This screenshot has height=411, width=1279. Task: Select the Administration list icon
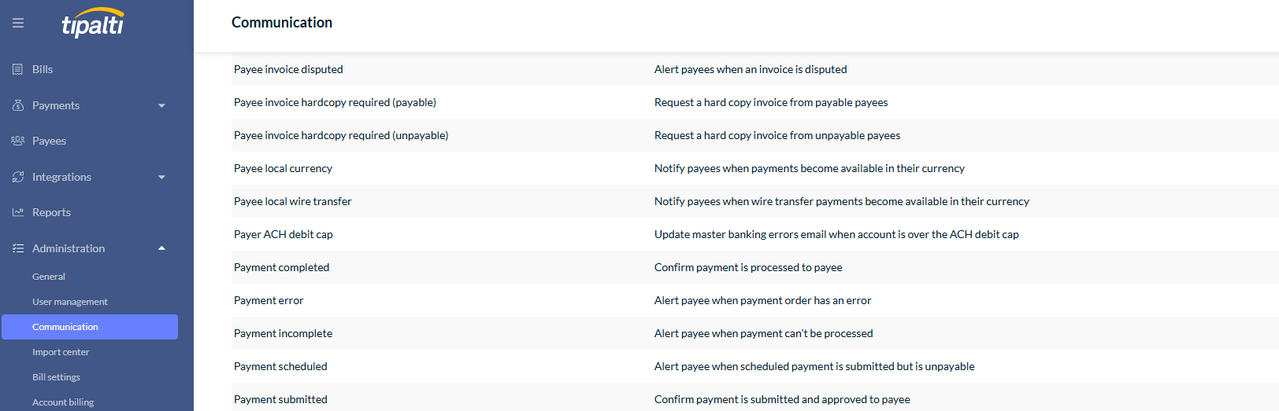point(18,248)
